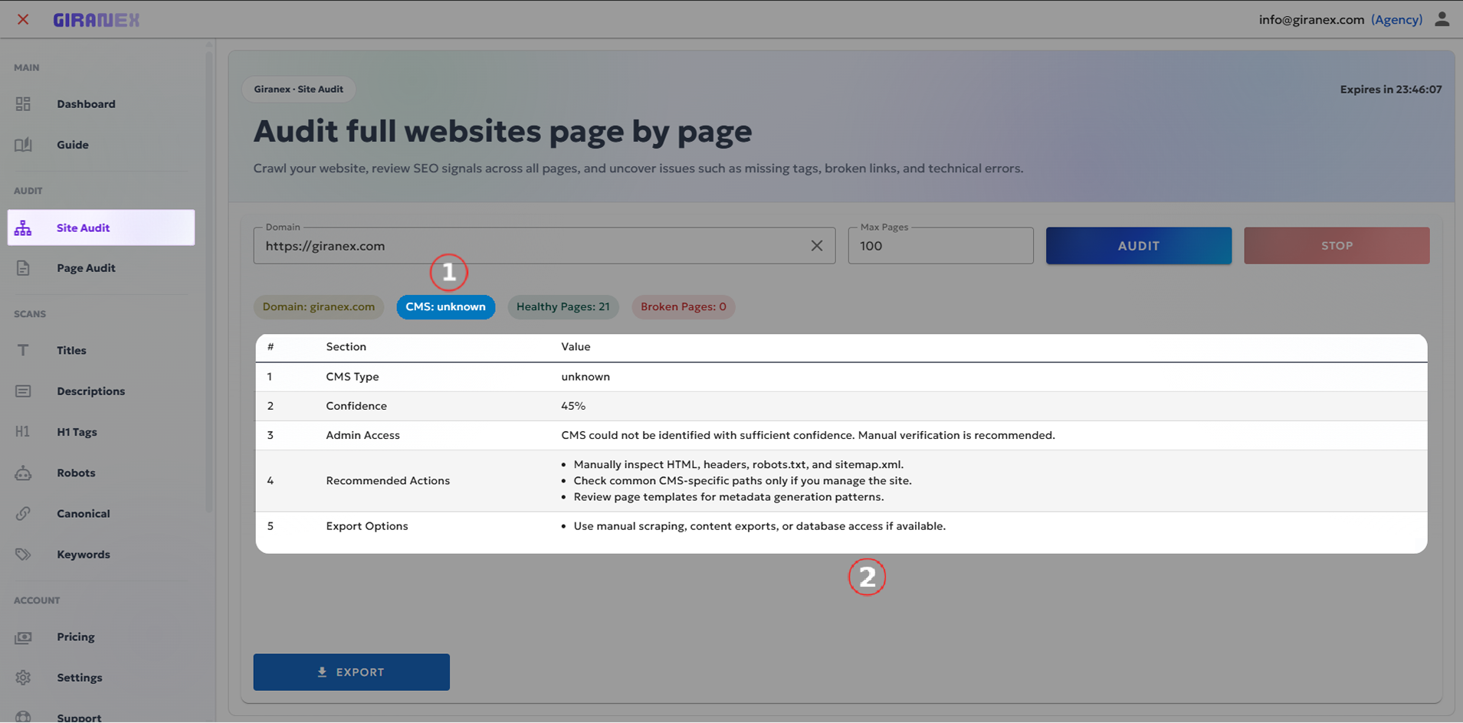Open Settings from the sidebar

[101, 678]
